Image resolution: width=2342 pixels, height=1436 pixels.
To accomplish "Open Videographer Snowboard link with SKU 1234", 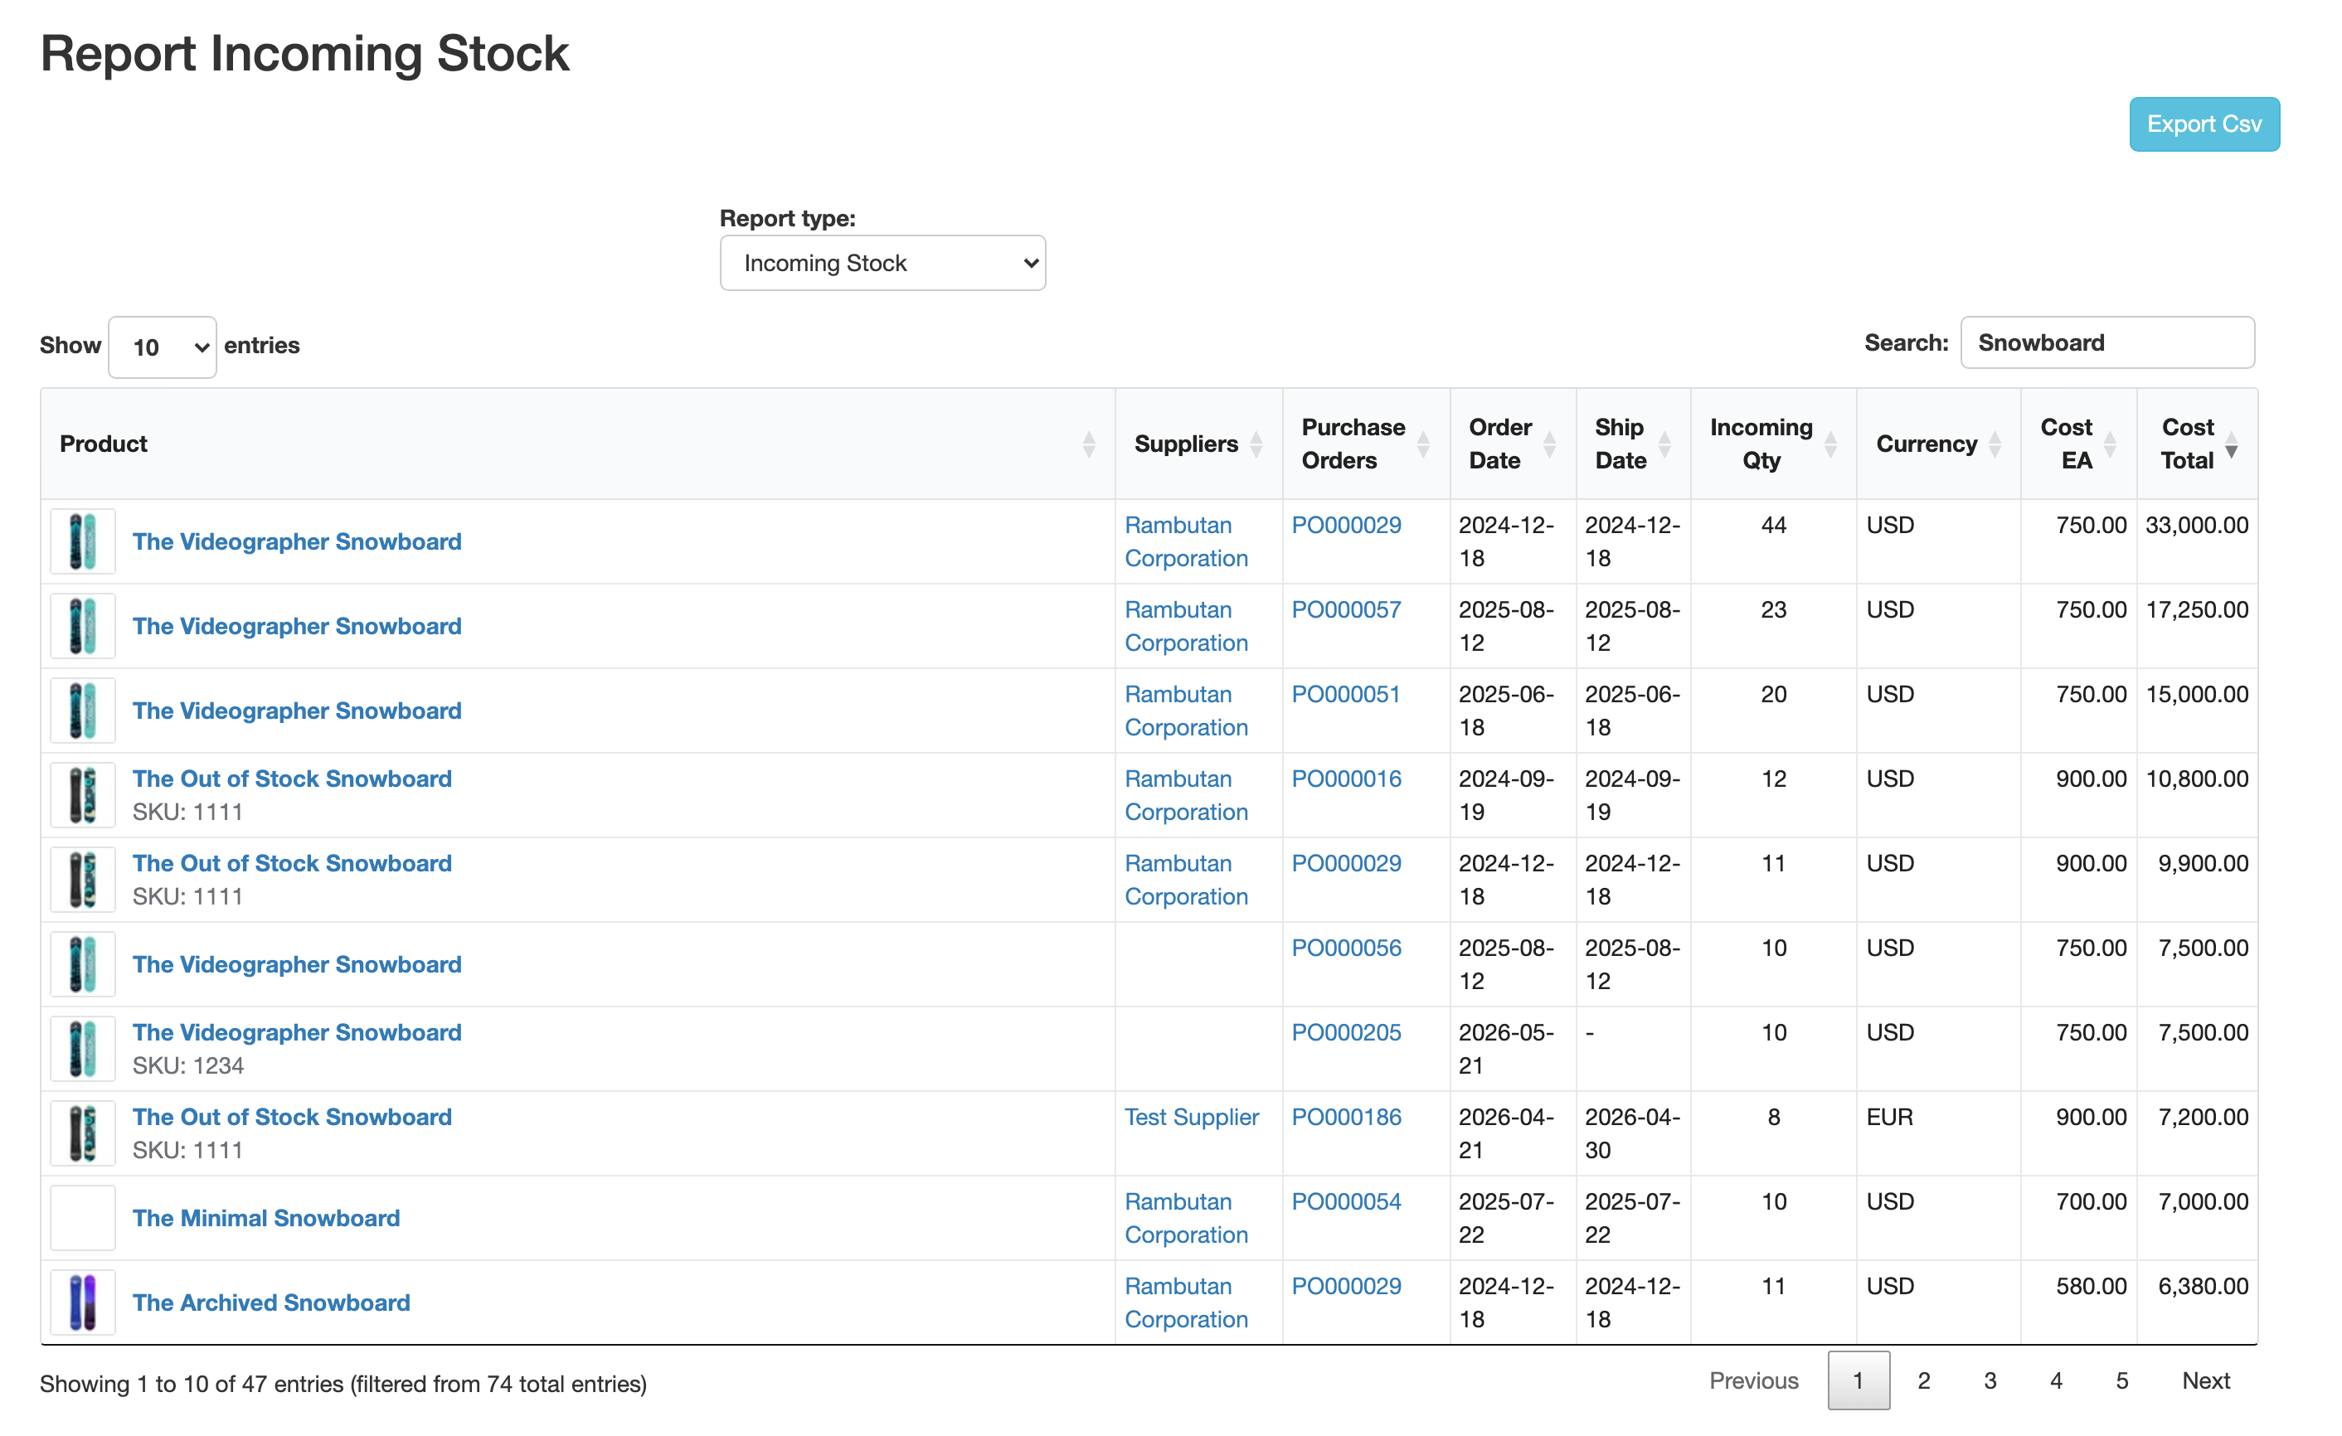I will [297, 1033].
